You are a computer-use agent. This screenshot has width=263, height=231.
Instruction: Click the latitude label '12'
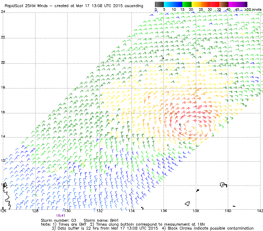(x=3, y=161)
